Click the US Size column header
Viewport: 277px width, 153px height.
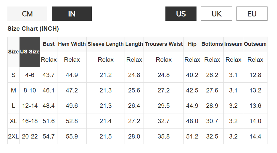tap(30, 52)
